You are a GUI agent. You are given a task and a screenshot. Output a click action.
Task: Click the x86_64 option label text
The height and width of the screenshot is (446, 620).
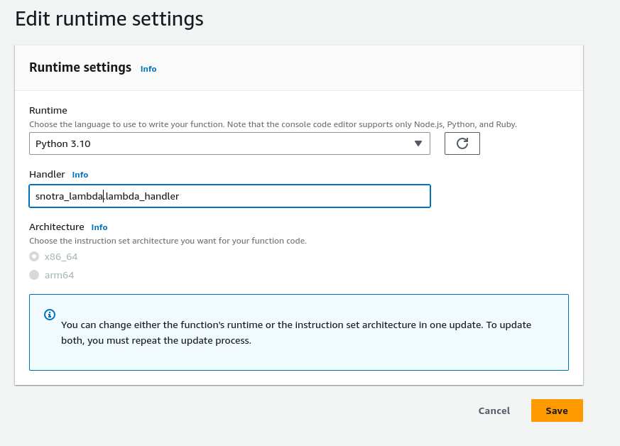61,256
